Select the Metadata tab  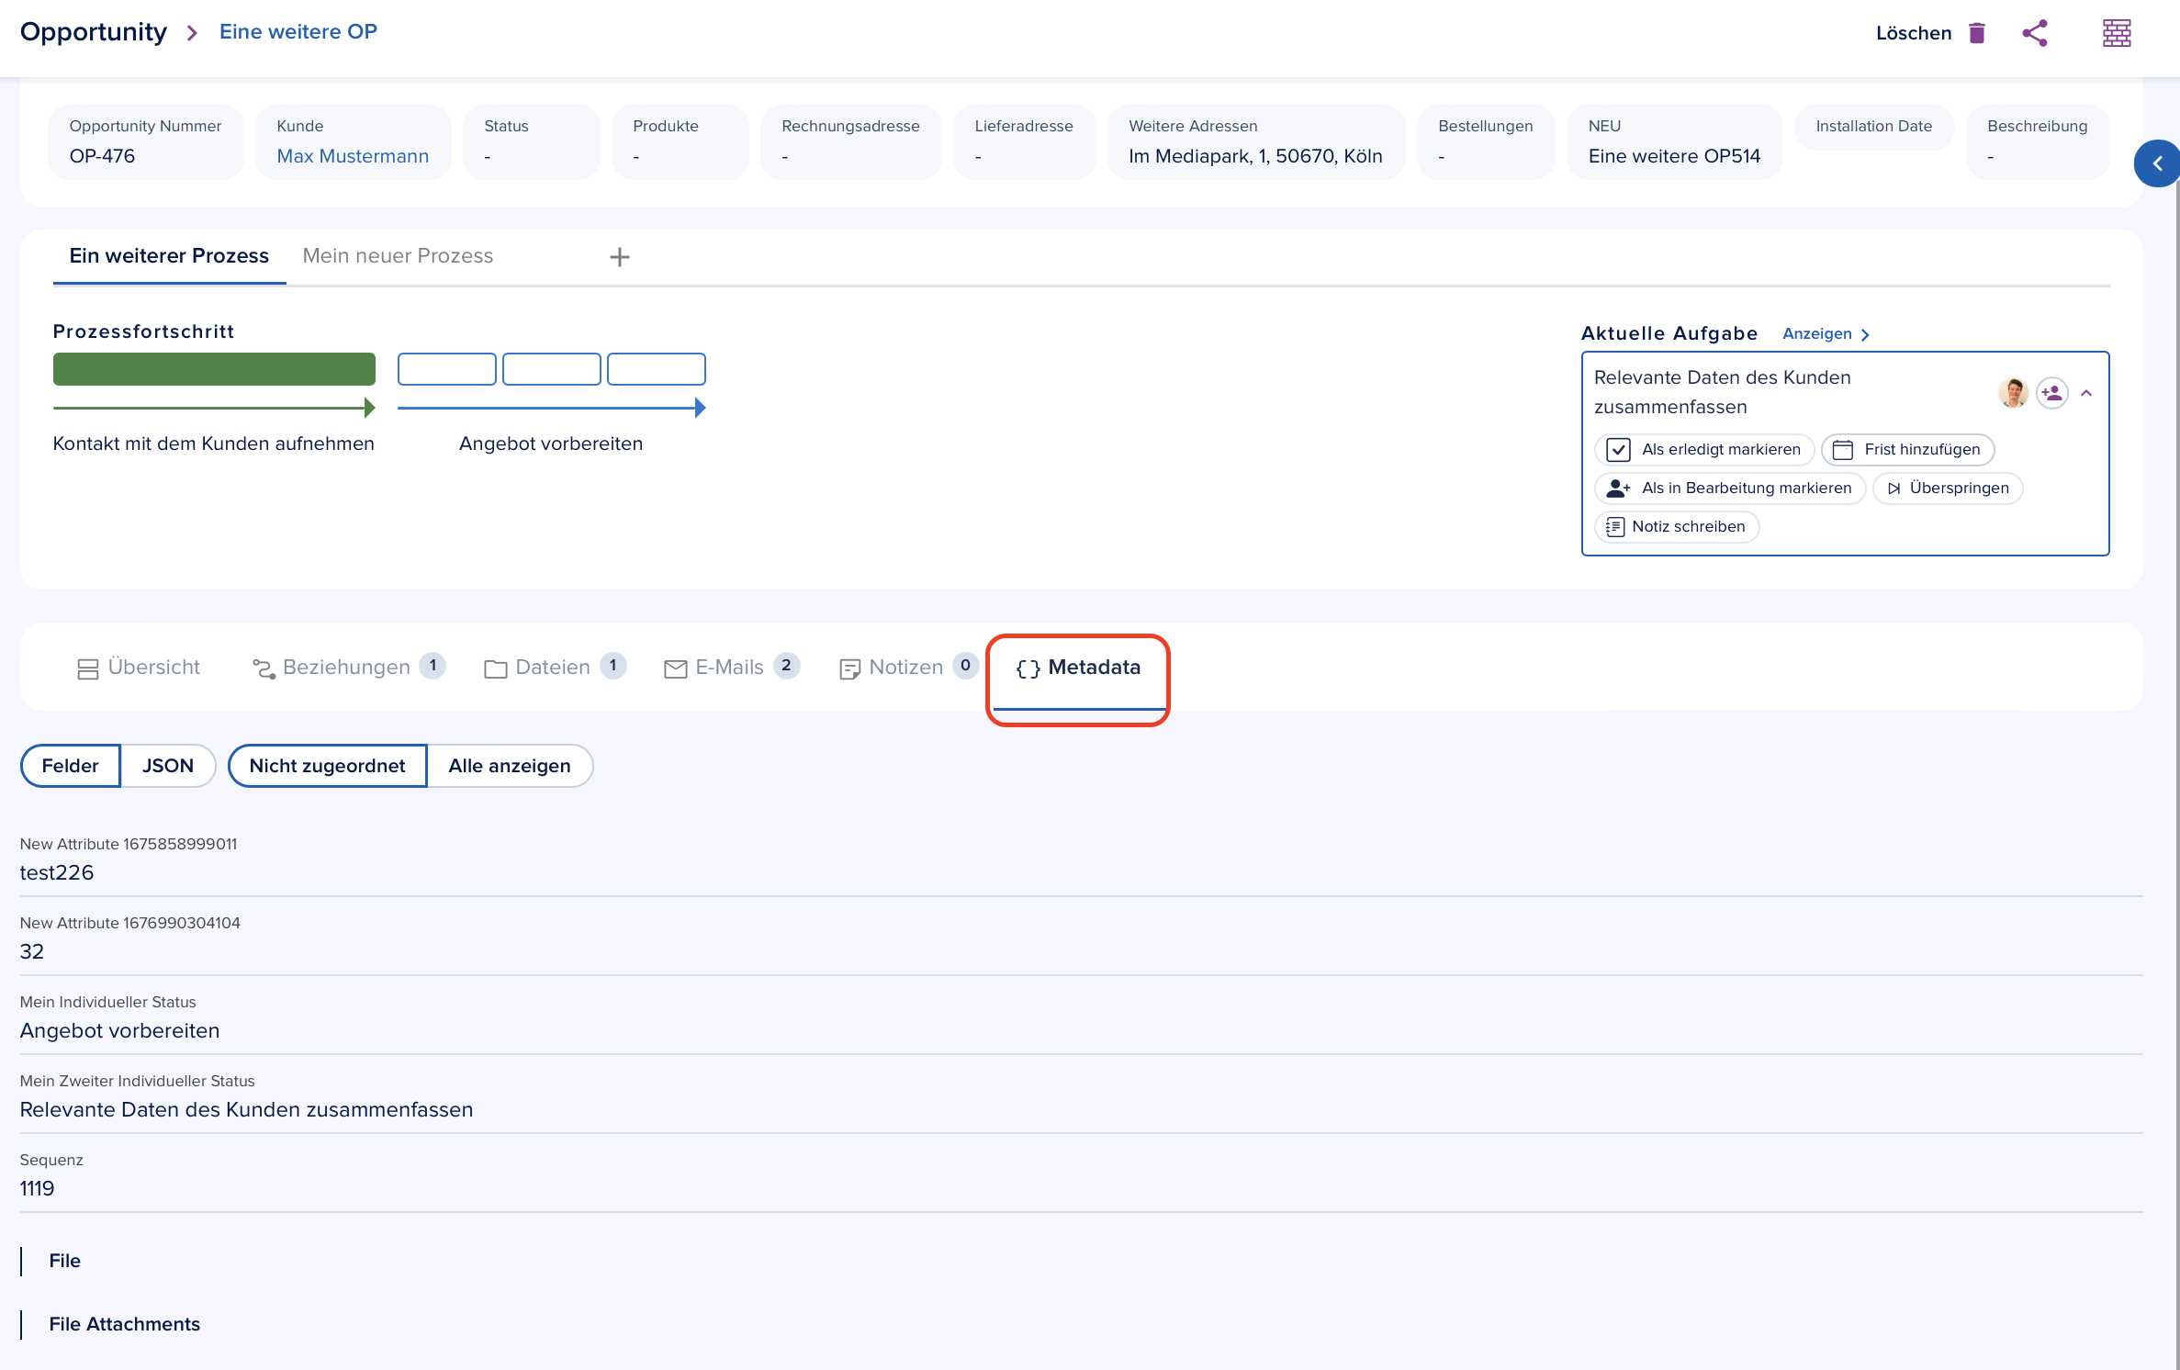[1078, 668]
